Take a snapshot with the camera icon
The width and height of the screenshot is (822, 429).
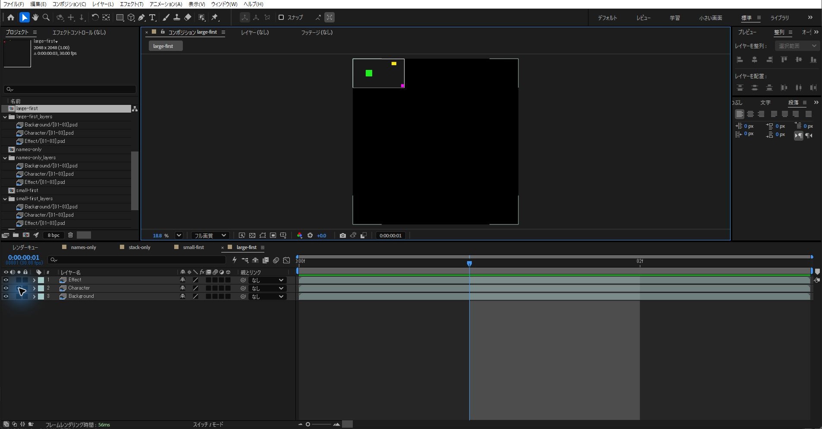[342, 235]
